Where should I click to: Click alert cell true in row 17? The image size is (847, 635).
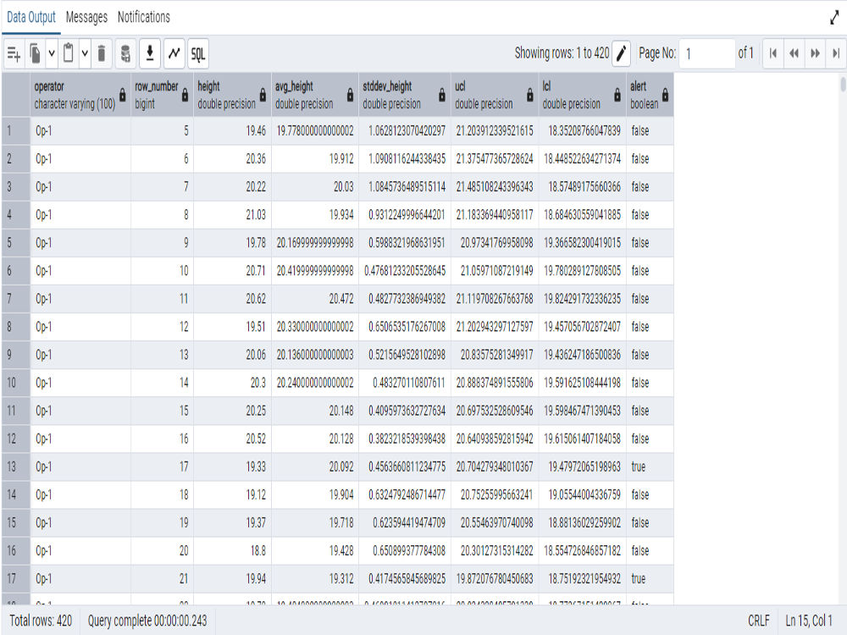tap(650, 579)
